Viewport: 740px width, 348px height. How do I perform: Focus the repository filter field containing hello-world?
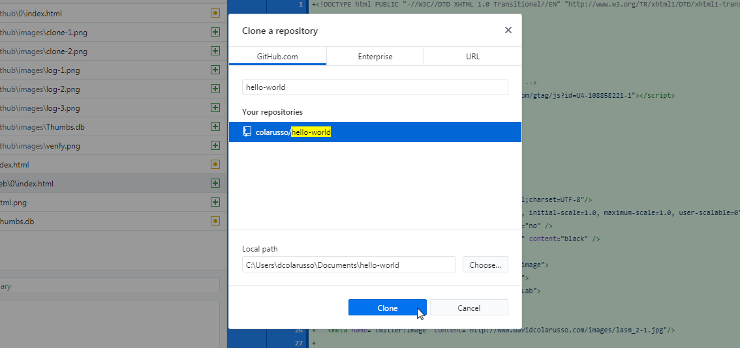375,87
